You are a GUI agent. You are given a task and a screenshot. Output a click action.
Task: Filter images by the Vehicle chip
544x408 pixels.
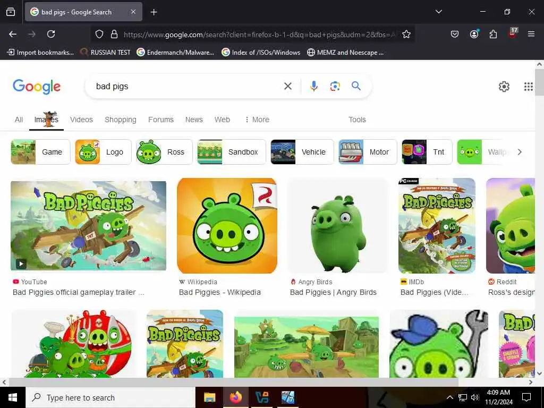302,152
